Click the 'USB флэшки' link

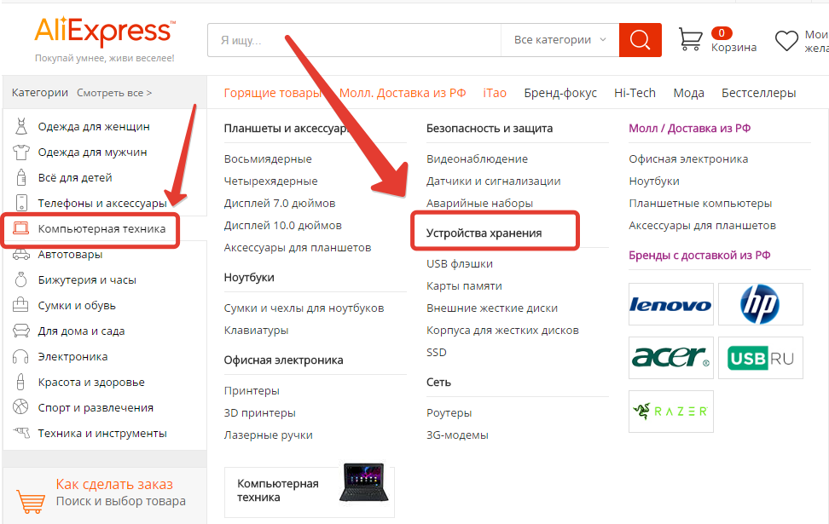459,264
